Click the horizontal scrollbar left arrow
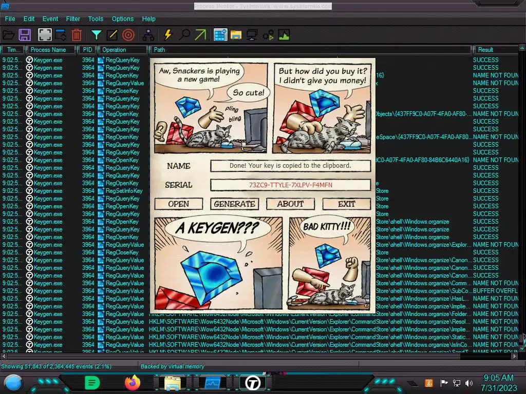 tap(4, 357)
